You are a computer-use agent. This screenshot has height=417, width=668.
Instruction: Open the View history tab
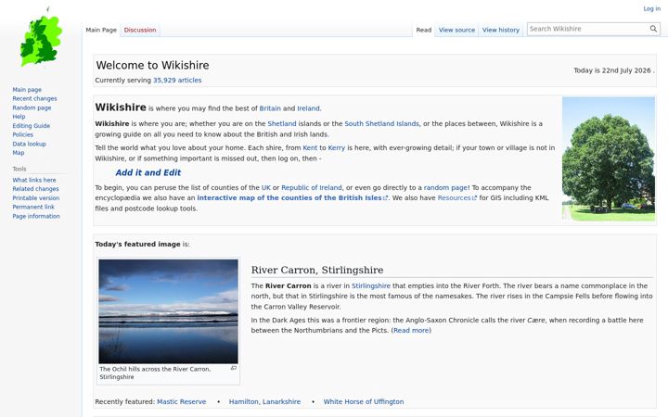click(501, 30)
